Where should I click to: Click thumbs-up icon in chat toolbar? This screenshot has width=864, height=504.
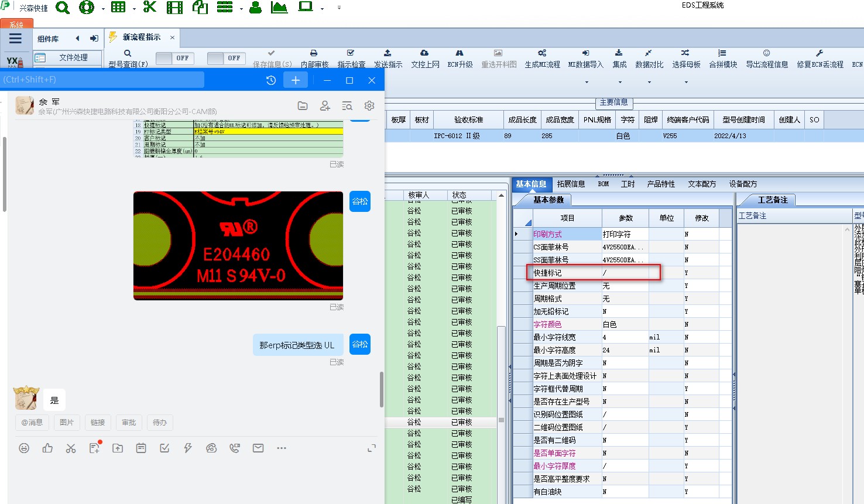tap(47, 448)
